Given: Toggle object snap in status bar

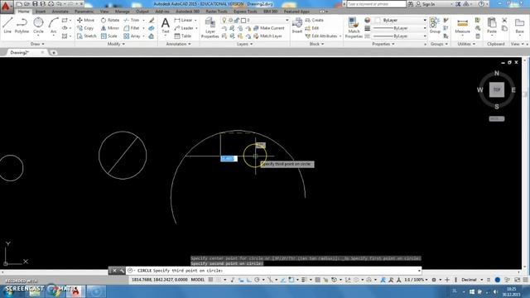Looking at the screenshot, I should pos(291,280).
